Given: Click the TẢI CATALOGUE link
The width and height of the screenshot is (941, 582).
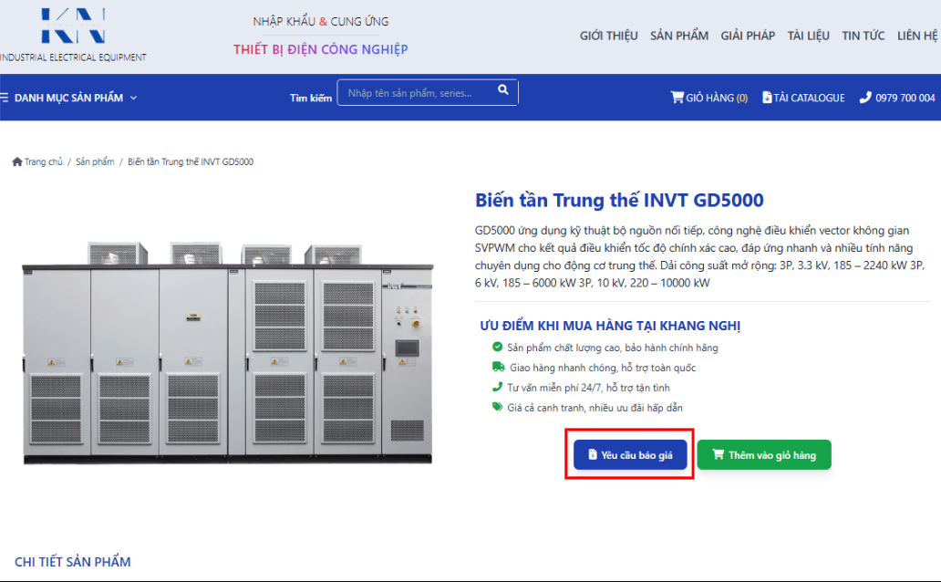Looking at the screenshot, I should (803, 98).
